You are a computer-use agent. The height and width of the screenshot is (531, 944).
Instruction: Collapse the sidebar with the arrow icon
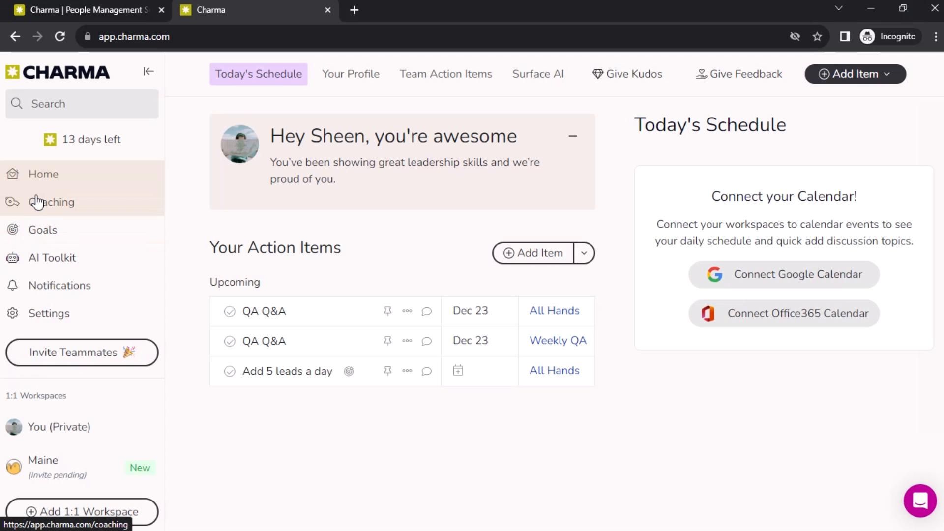[x=148, y=72]
